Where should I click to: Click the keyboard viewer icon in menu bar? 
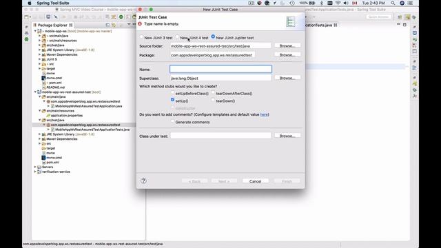click(330, 3)
